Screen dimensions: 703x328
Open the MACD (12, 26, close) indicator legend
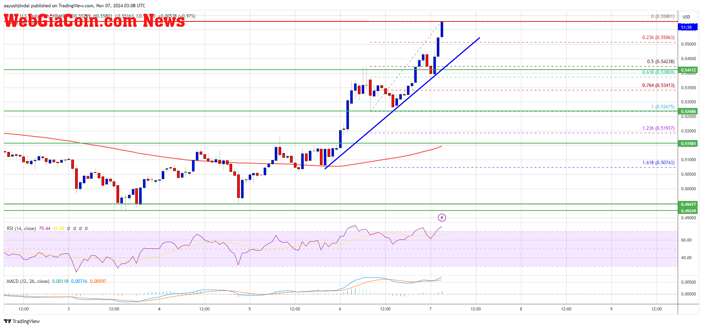pyautogui.click(x=28, y=281)
